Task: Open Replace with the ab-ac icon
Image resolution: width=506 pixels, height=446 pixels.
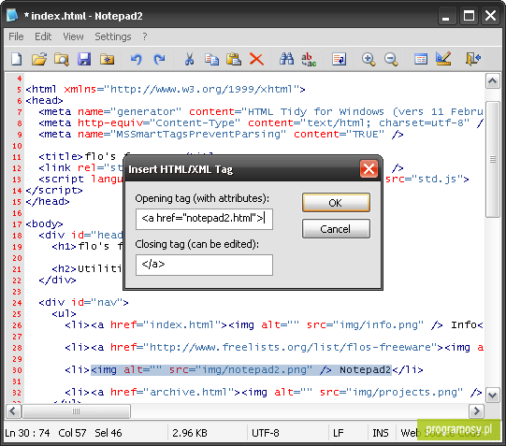Action: tap(309, 59)
